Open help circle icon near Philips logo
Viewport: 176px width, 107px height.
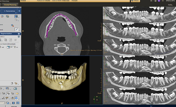coord(163,1)
